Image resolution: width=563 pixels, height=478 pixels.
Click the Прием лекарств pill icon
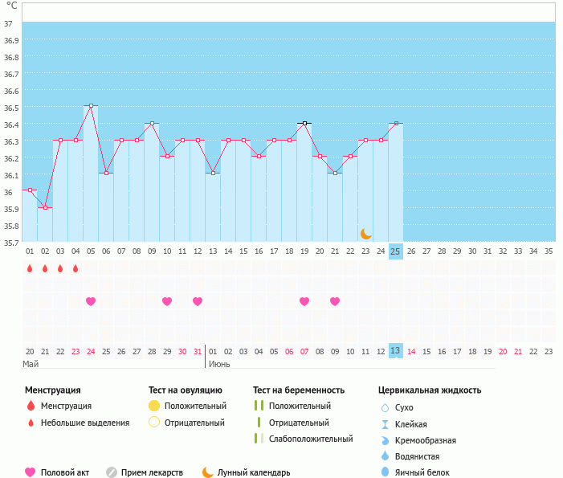(112, 472)
